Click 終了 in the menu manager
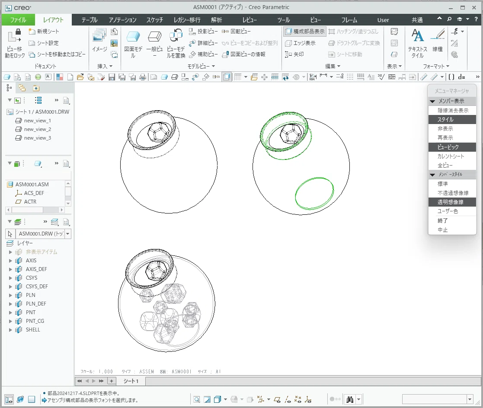 452,220
